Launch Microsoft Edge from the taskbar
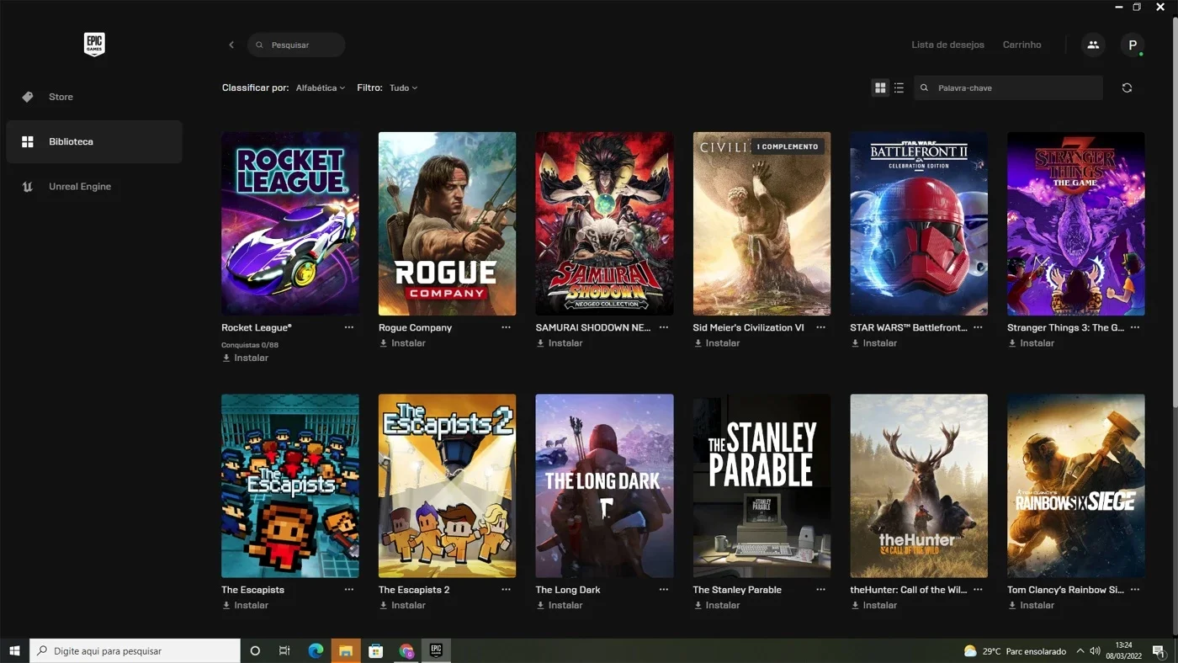1178x663 pixels. pyautogui.click(x=316, y=650)
